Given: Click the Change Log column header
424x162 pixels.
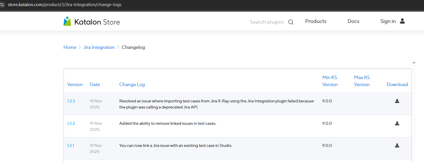Looking at the screenshot, I should pos(132,84).
